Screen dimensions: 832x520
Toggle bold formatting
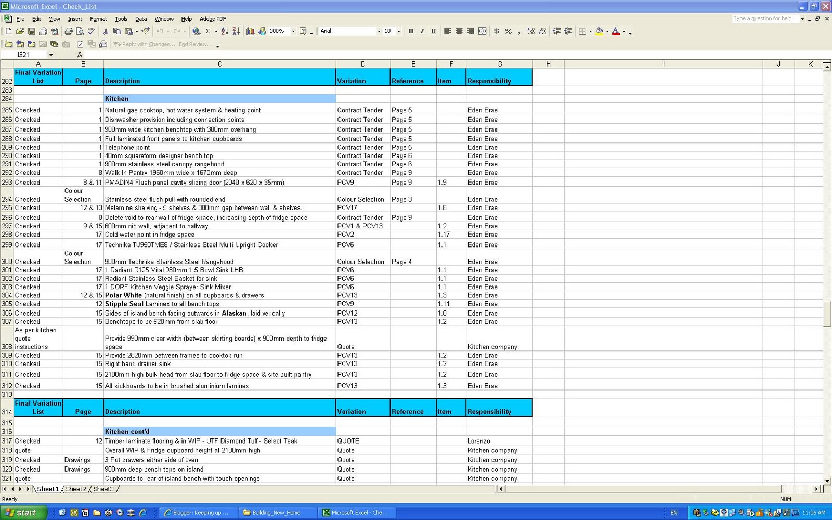(411, 31)
